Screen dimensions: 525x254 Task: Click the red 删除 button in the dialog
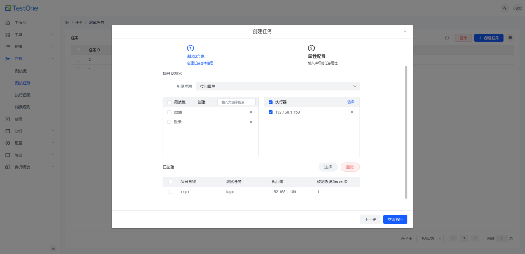coord(350,167)
